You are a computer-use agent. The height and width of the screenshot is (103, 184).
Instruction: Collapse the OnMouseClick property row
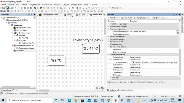[x=111, y=60]
